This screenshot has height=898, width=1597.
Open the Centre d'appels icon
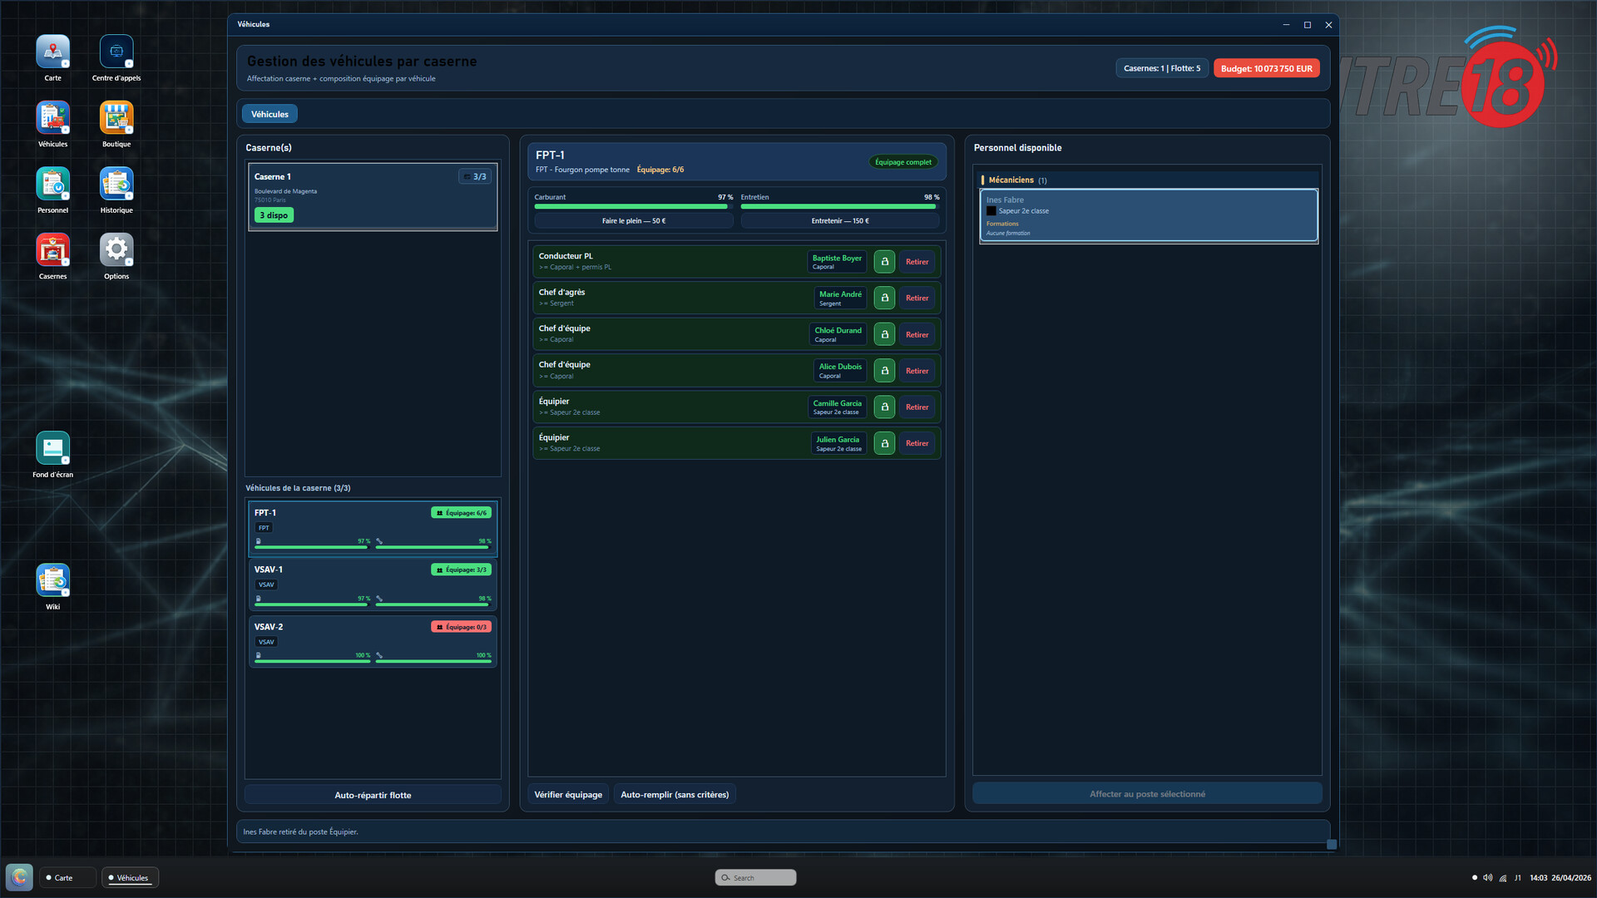(x=116, y=58)
